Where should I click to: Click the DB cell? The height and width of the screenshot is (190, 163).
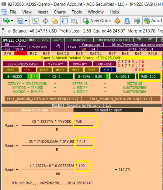[x=7, y=45]
